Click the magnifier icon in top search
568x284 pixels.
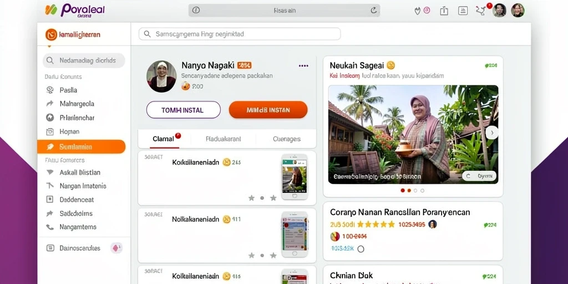click(147, 34)
